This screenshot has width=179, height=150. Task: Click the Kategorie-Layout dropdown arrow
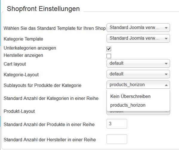pyautogui.click(x=166, y=74)
